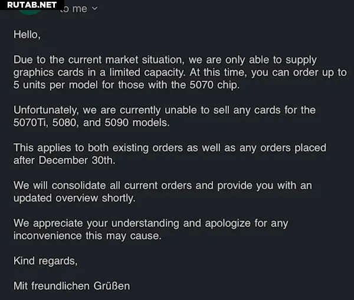Viewport: 354px width, 300px height.
Task: Click the "Hello," greeting line
Action: [x=27, y=35]
